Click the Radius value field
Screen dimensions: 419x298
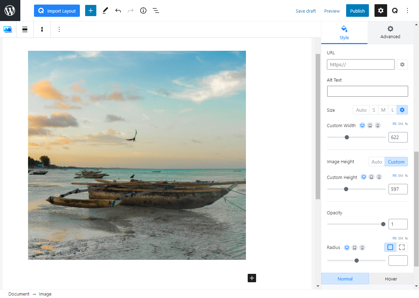(398, 261)
